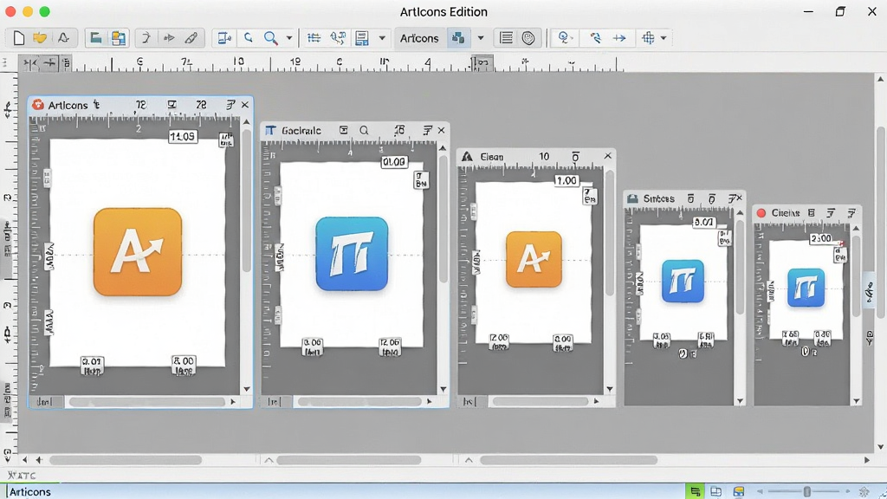Open the dropdown arrow after crosshair grid icon
This screenshot has width=887, height=499.
664,38
